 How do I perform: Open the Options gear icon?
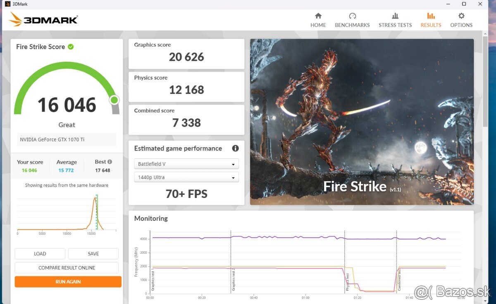(461, 16)
